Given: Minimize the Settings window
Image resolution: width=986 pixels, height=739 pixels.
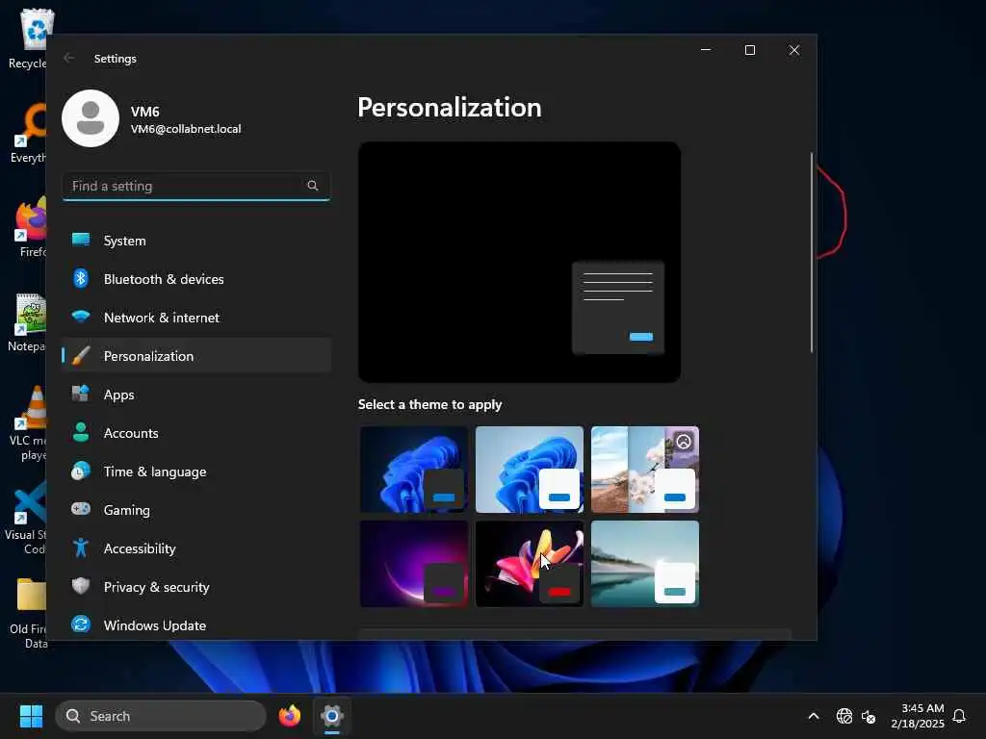Looking at the screenshot, I should pyautogui.click(x=706, y=50).
